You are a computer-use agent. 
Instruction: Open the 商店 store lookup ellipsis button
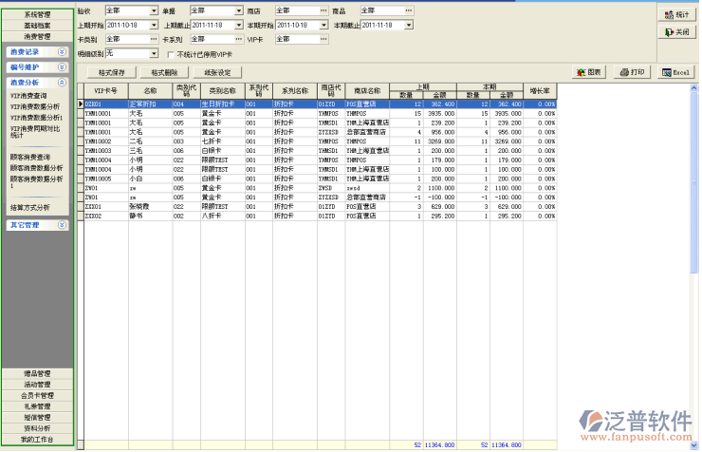322,10
